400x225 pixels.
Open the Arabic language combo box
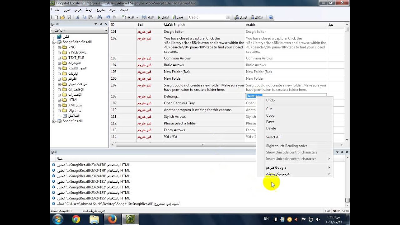pos(228,17)
